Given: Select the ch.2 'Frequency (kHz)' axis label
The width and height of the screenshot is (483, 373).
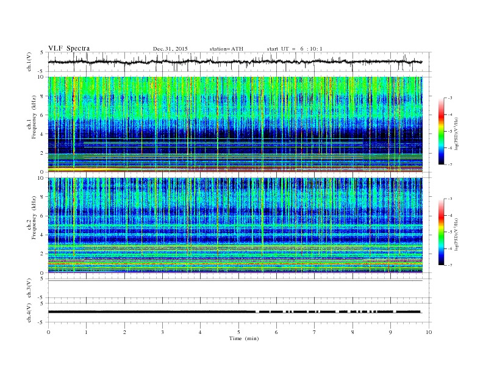Looking at the screenshot, I should tap(35, 217).
